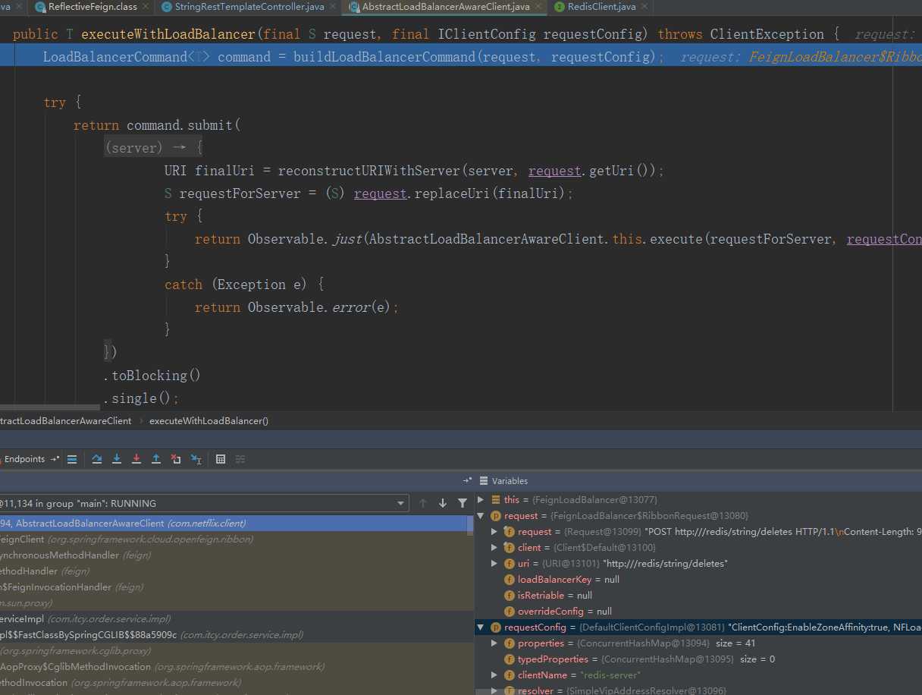Close the StringRestTemplateController.java tab
This screenshot has width=922, height=695.
(x=334, y=7)
